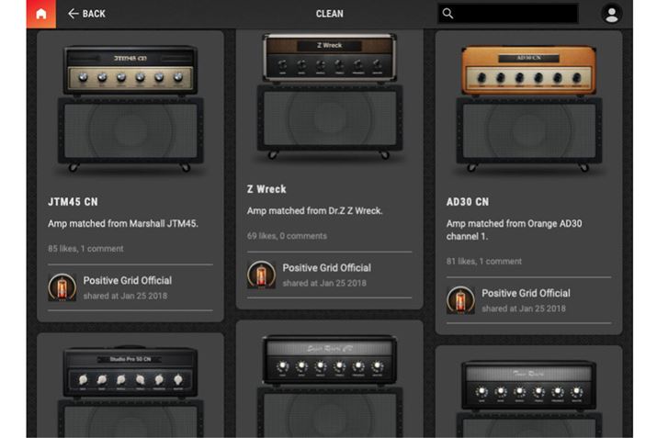657x438 pixels.
Task: Open the AD30 CN amp thumbnail
Action: tap(528, 109)
